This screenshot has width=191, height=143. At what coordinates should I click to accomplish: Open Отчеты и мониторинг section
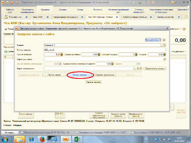[139, 11]
